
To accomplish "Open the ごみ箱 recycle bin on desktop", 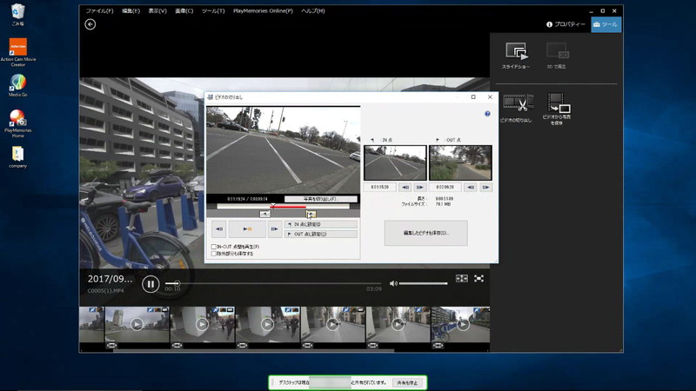I will [18, 14].
